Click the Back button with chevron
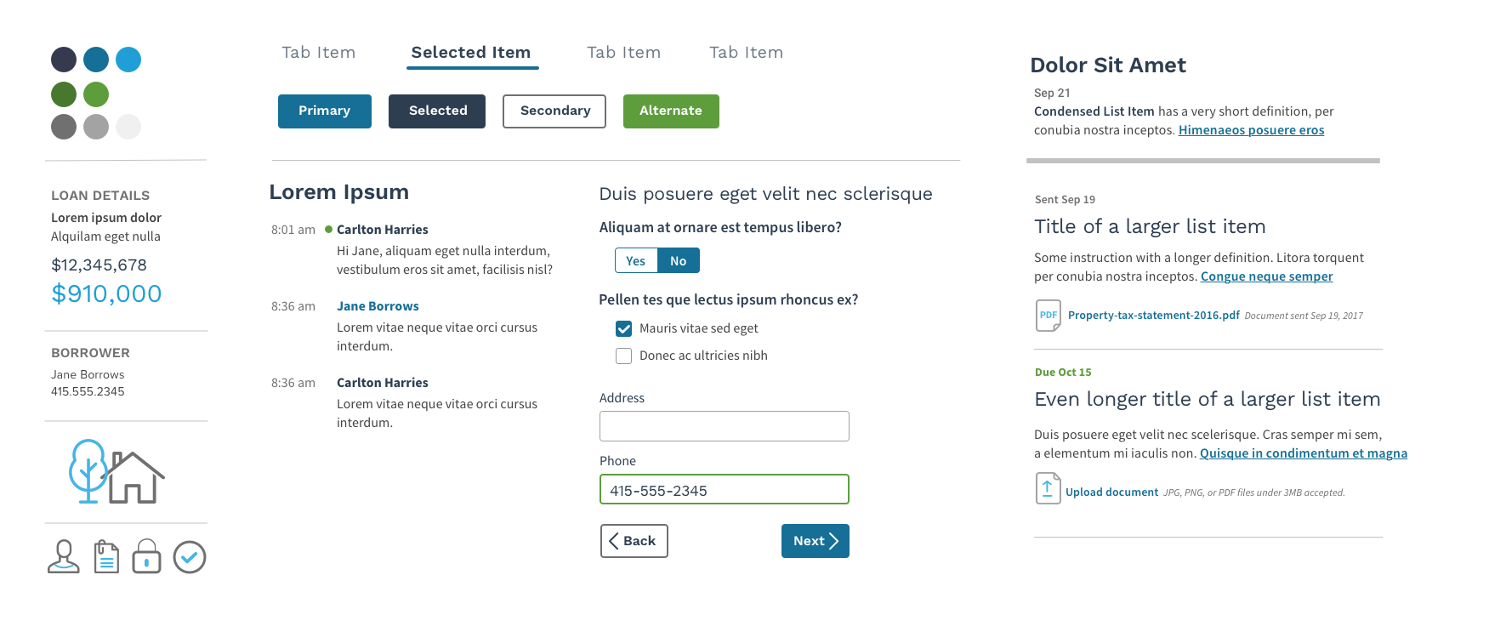 point(634,541)
